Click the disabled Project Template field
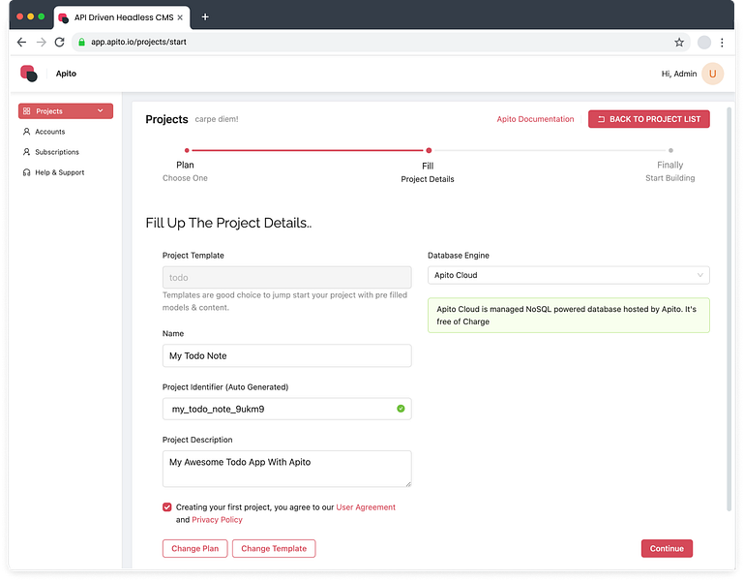This screenshot has height=581, width=744. click(286, 277)
